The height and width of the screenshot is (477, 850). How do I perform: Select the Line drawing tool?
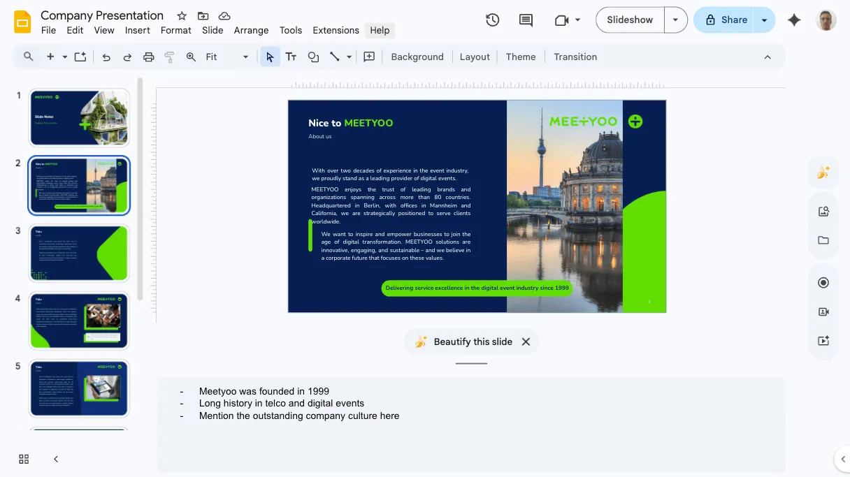[333, 57]
